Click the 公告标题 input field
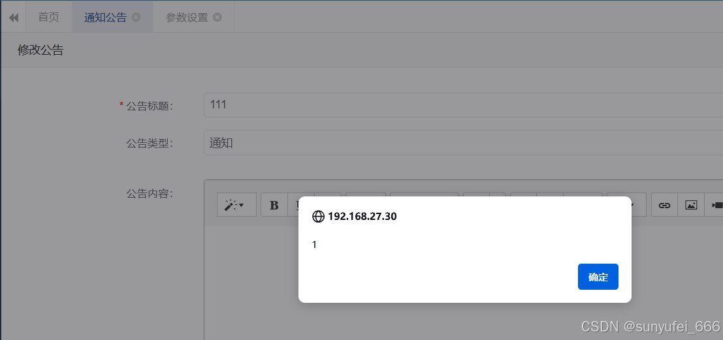Screen dimensions: 723x340 [463, 104]
